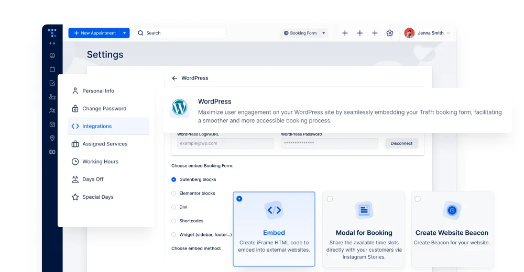Click the first plus icon in top bar
524x272 pixels.
coord(345,33)
